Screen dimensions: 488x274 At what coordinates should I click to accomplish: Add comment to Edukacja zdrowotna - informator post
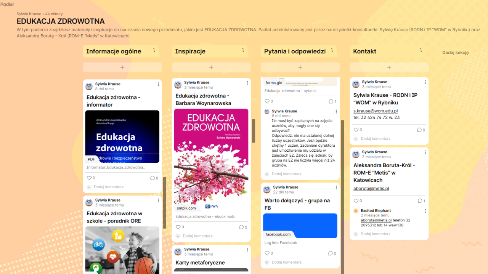pyautogui.click(x=109, y=187)
